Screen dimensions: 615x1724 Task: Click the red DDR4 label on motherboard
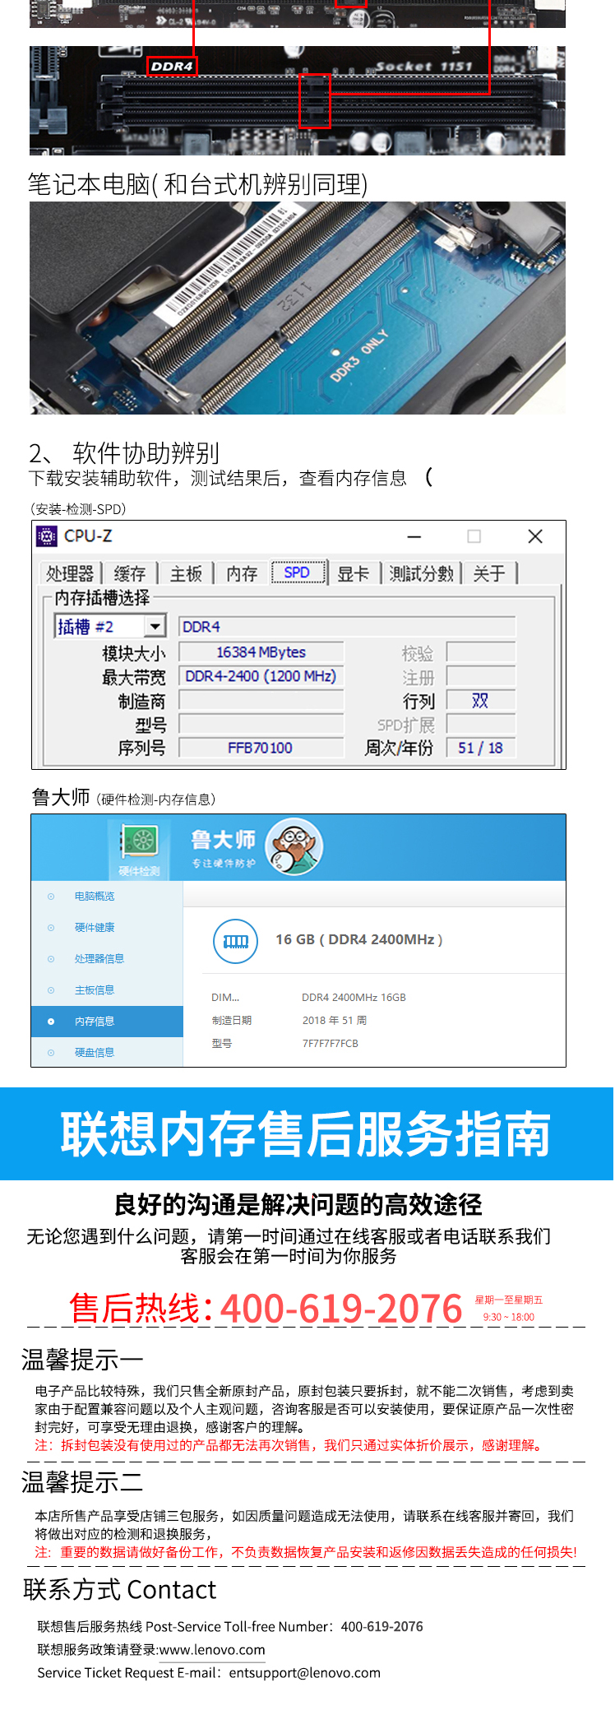172,67
